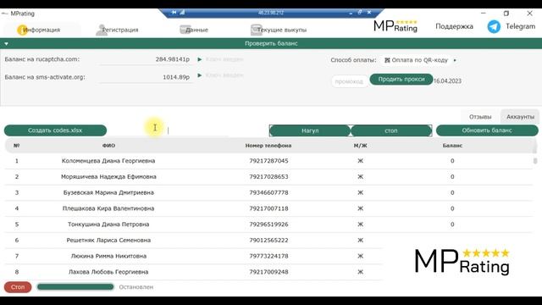Click the red Стоп button at bottom

[18, 287]
